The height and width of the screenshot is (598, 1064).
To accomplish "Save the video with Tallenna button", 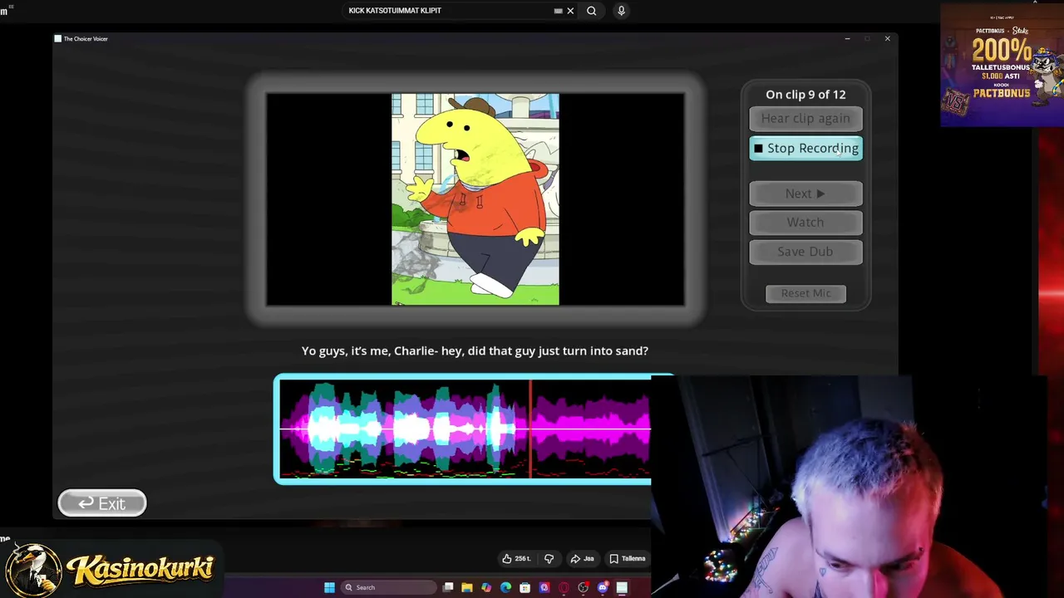I will tap(628, 559).
